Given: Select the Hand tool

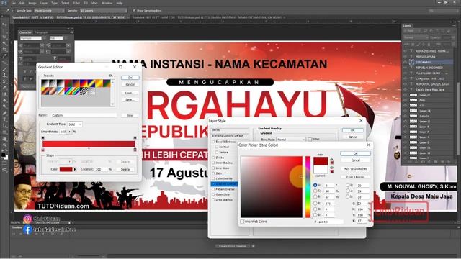Looking at the screenshot, I should pos(4,139).
